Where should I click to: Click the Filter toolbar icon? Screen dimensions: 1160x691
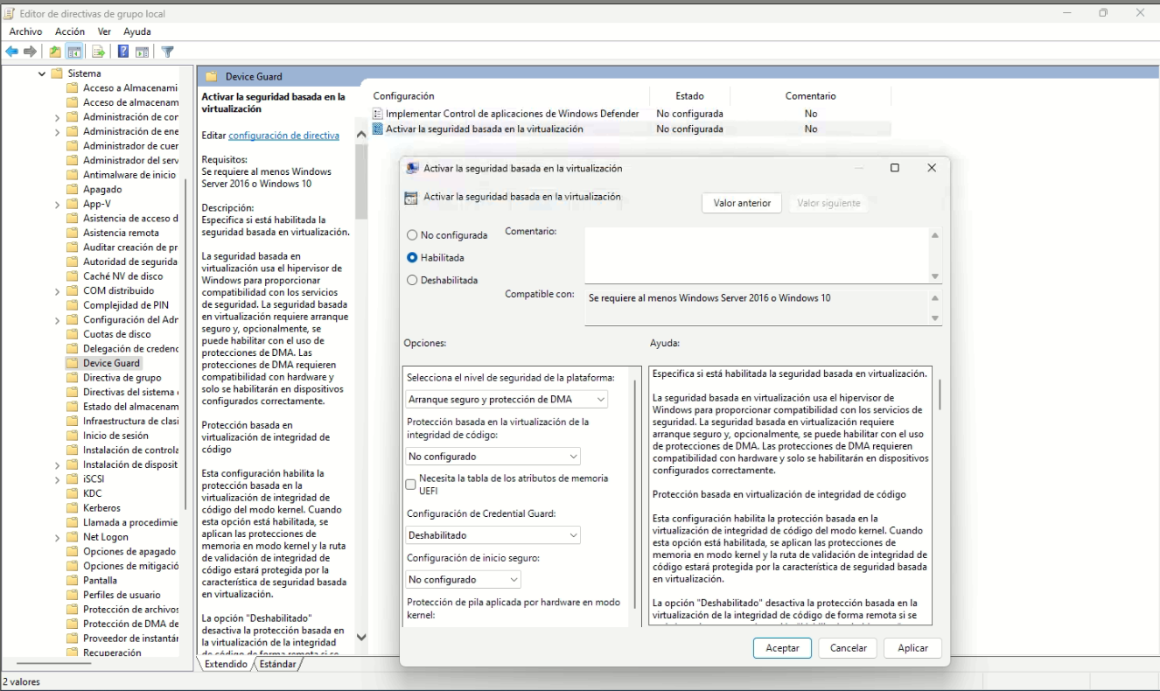168,51
